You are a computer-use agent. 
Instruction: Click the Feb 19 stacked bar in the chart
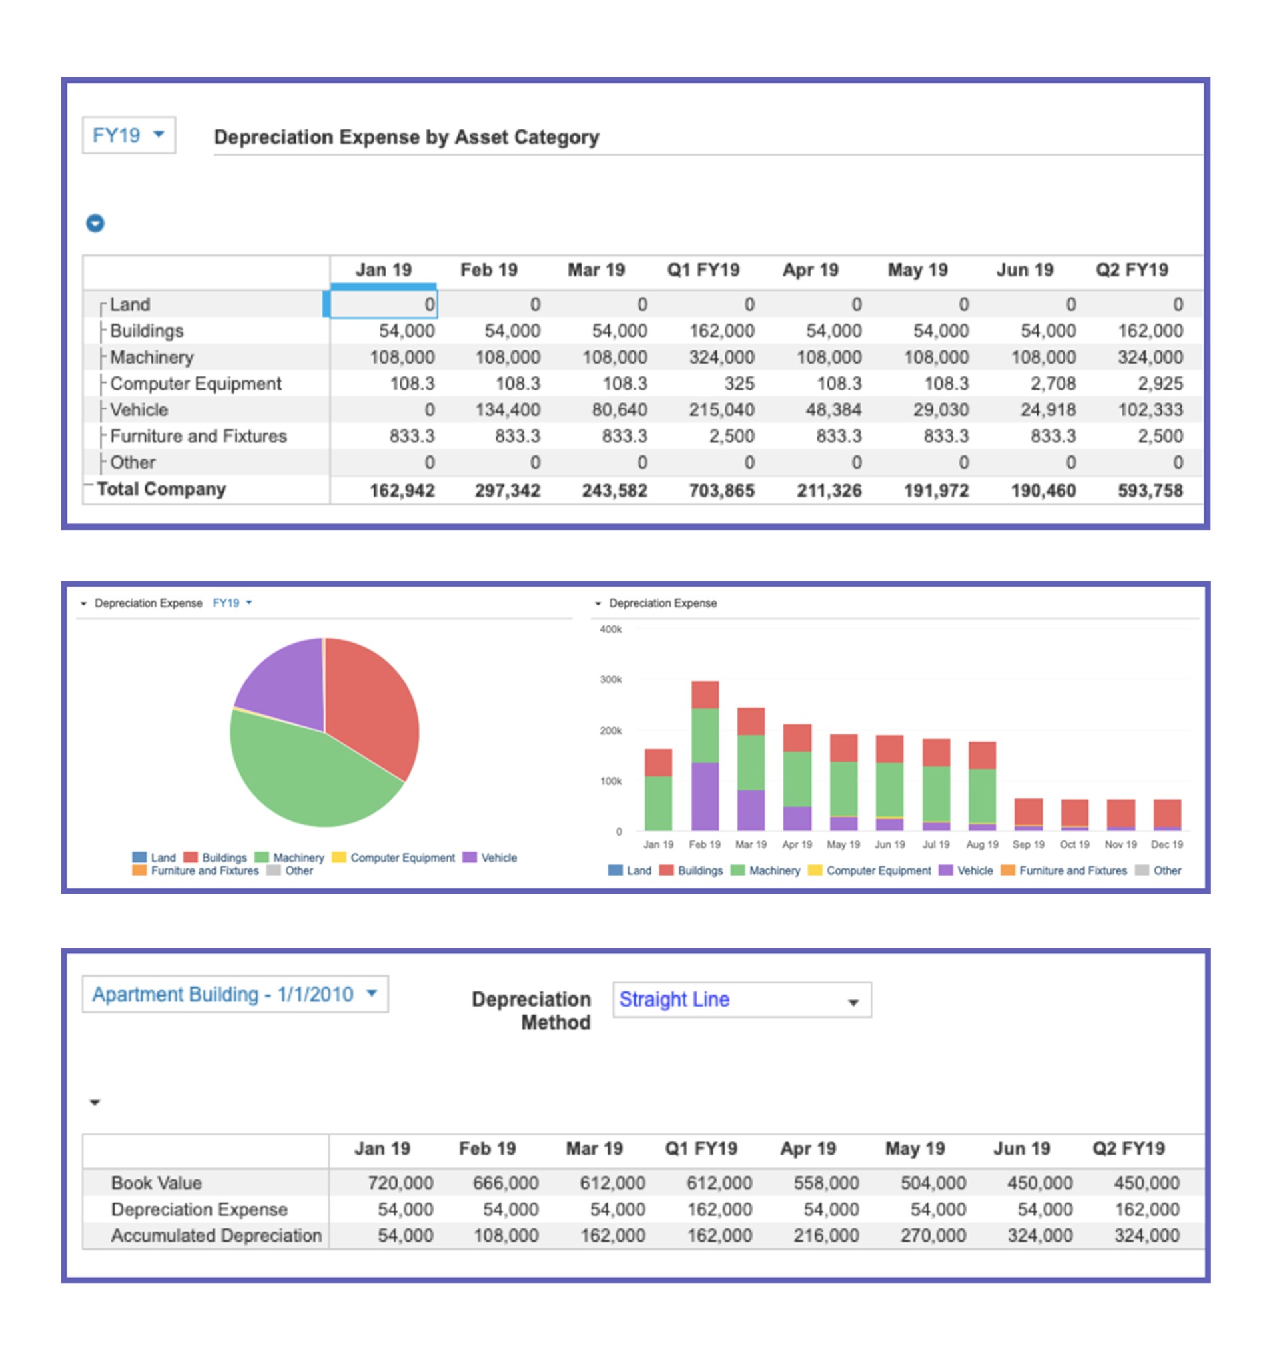tap(705, 756)
